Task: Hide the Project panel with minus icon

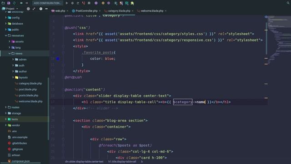Action: (x=46, y=9)
